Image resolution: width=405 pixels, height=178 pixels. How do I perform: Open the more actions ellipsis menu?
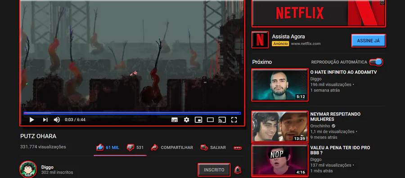pos(238,148)
